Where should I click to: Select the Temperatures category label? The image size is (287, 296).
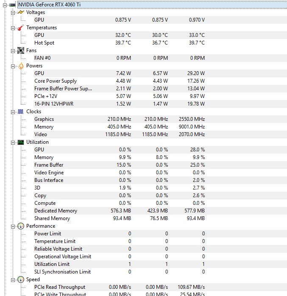pyautogui.click(x=42, y=28)
